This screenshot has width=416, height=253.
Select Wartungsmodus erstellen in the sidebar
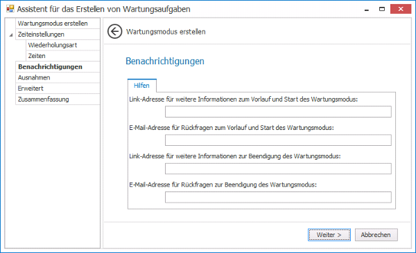pyautogui.click(x=58, y=24)
